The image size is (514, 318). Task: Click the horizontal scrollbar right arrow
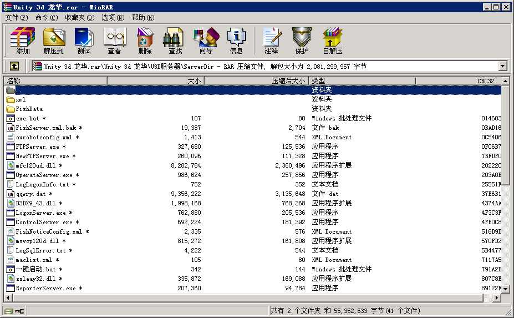497,297
